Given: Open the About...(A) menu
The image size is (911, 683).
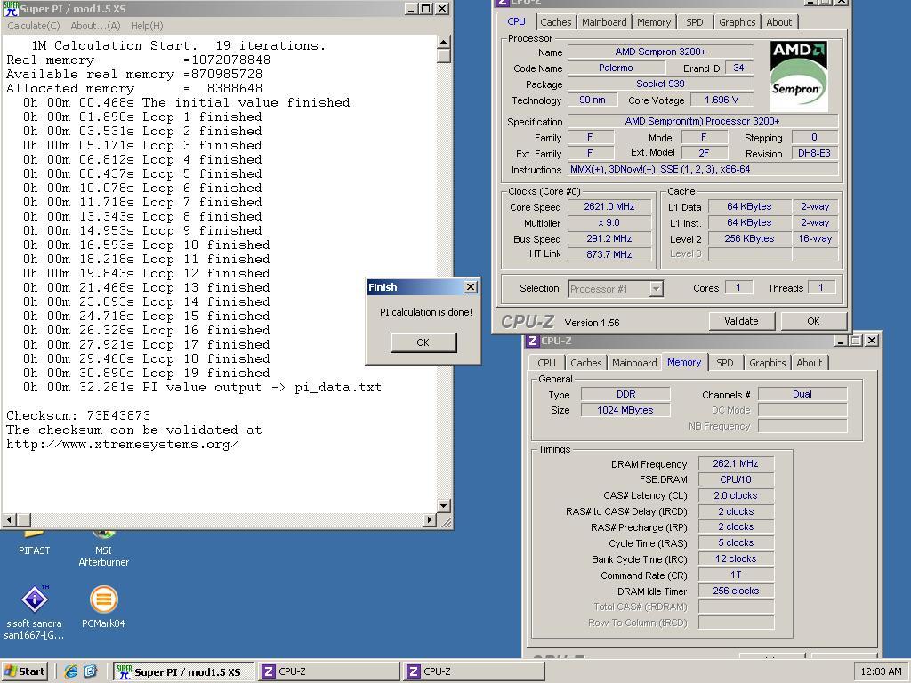Looking at the screenshot, I should tap(95, 26).
